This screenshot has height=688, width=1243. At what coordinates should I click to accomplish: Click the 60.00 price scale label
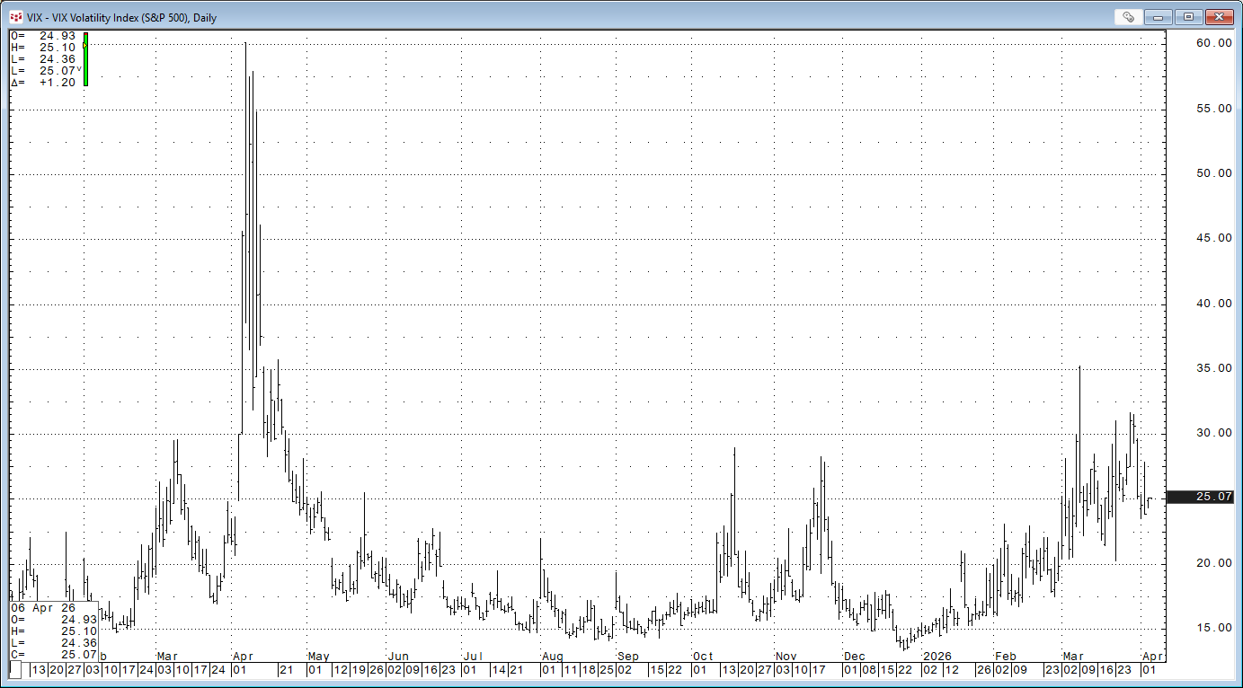tap(1187, 43)
